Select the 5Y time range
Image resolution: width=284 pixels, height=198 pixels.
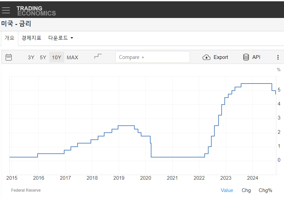(x=43, y=58)
